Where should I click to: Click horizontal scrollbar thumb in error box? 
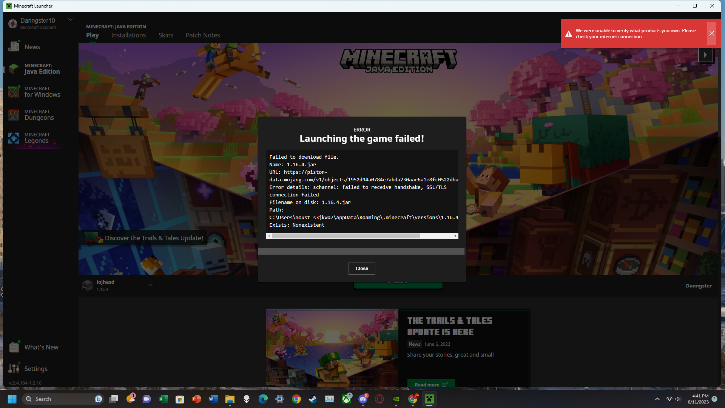346,236
